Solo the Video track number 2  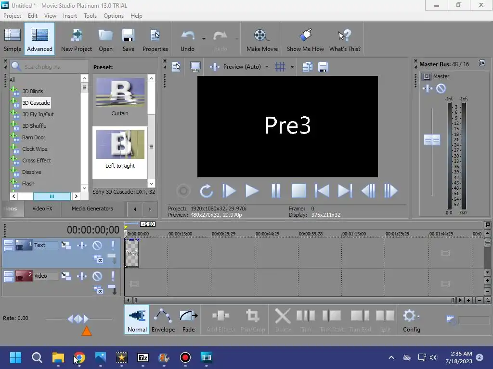click(x=113, y=276)
